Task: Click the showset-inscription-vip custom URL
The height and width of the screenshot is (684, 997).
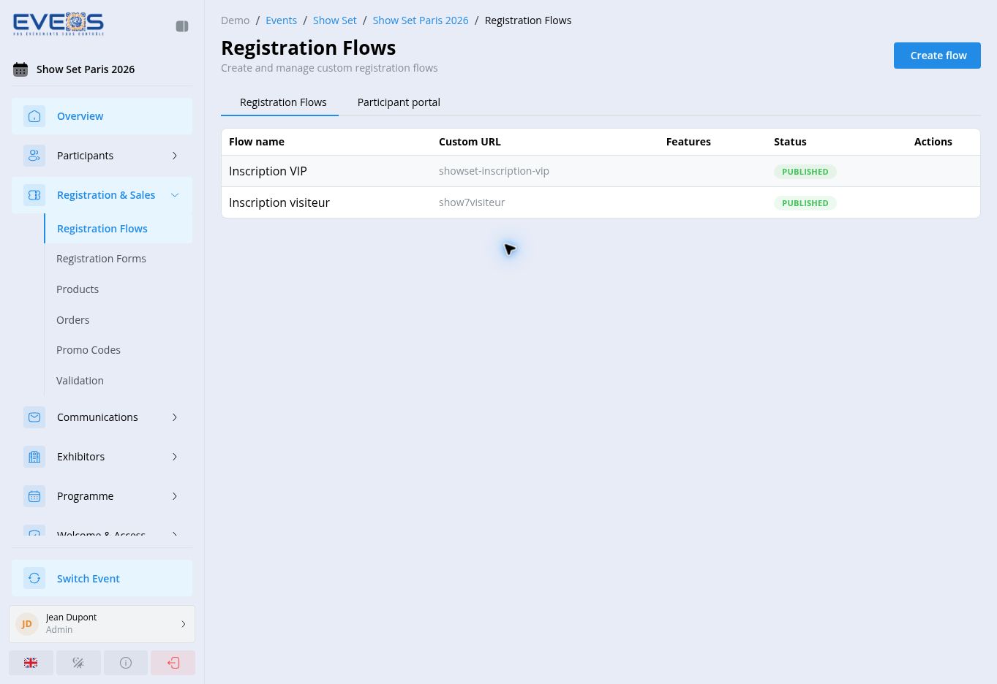Action: tap(494, 171)
